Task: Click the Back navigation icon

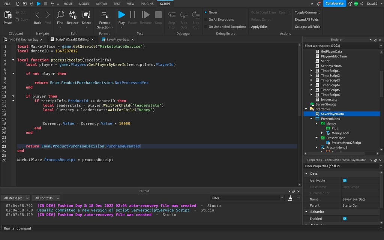Action: click(37, 17)
